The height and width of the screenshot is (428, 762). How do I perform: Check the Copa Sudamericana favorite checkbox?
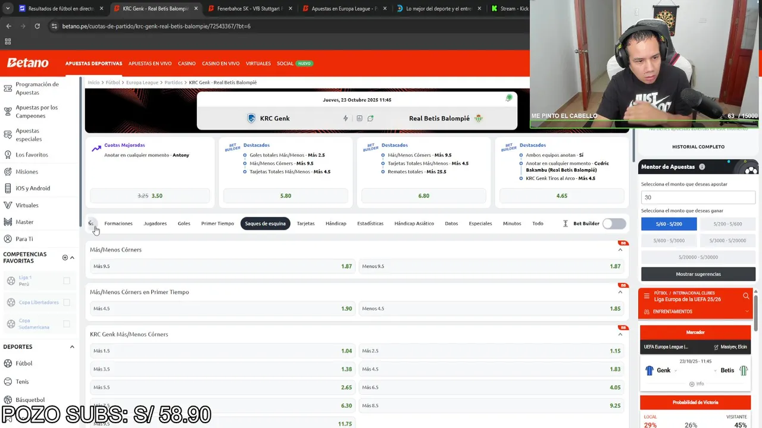tap(67, 324)
